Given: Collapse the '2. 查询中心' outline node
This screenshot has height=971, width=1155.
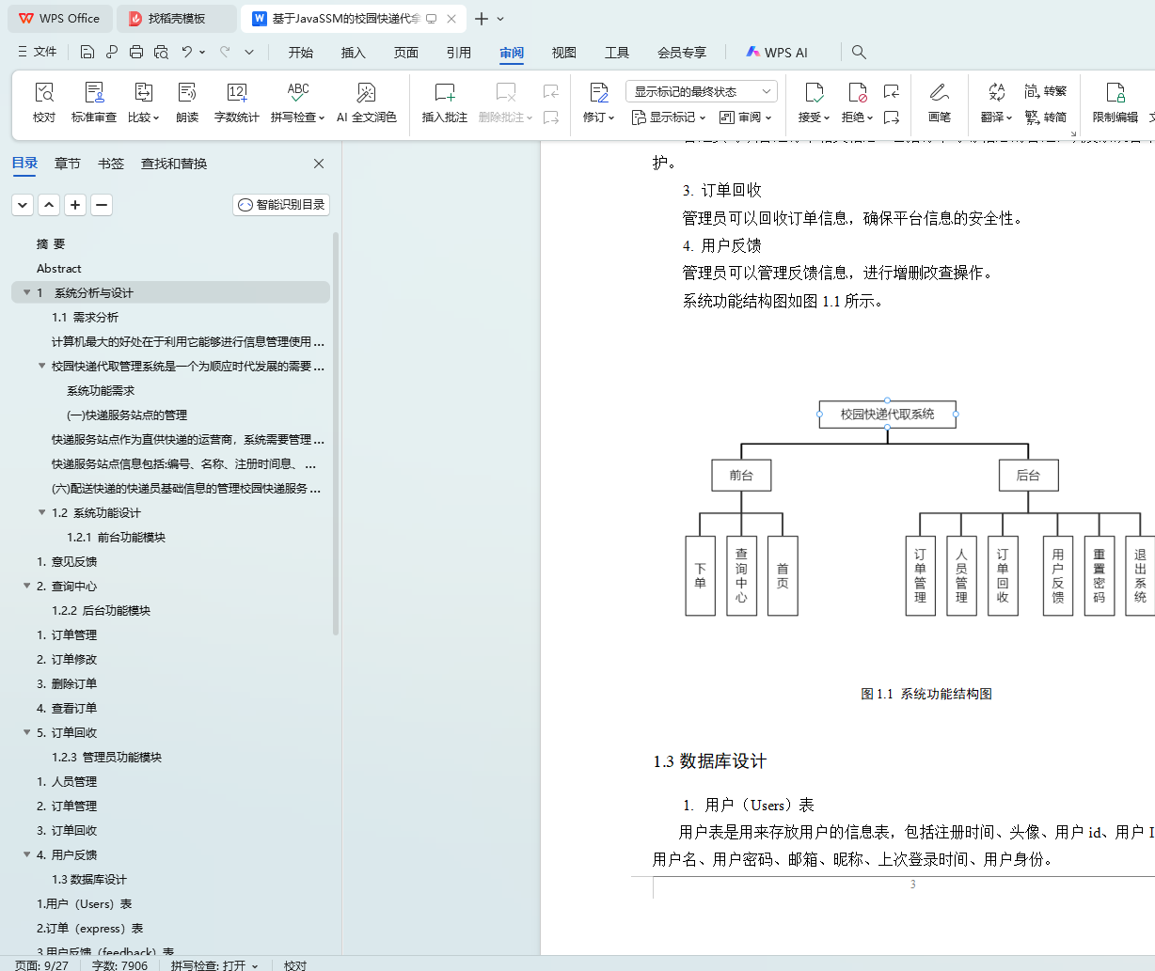Looking at the screenshot, I should coord(26,586).
